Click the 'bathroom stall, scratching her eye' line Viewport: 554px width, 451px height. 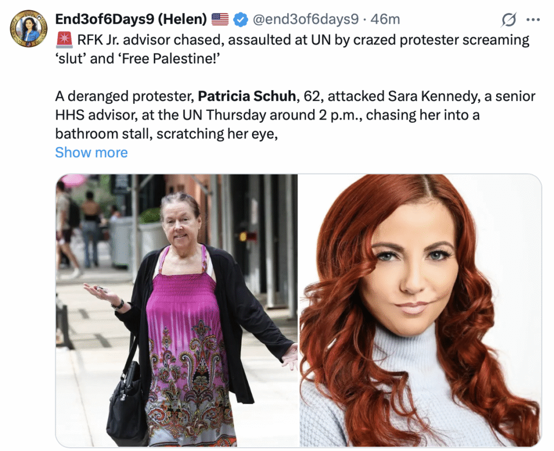pyautogui.click(x=167, y=134)
